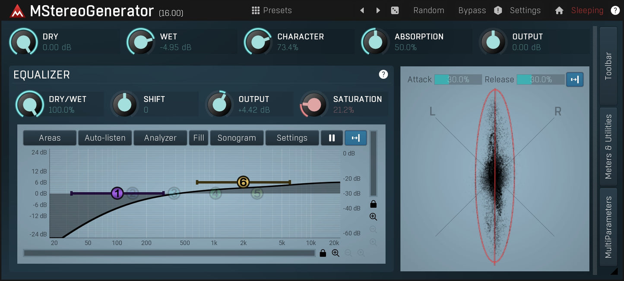Click the home icon in the top bar
This screenshot has width=624, height=281.
(559, 10)
